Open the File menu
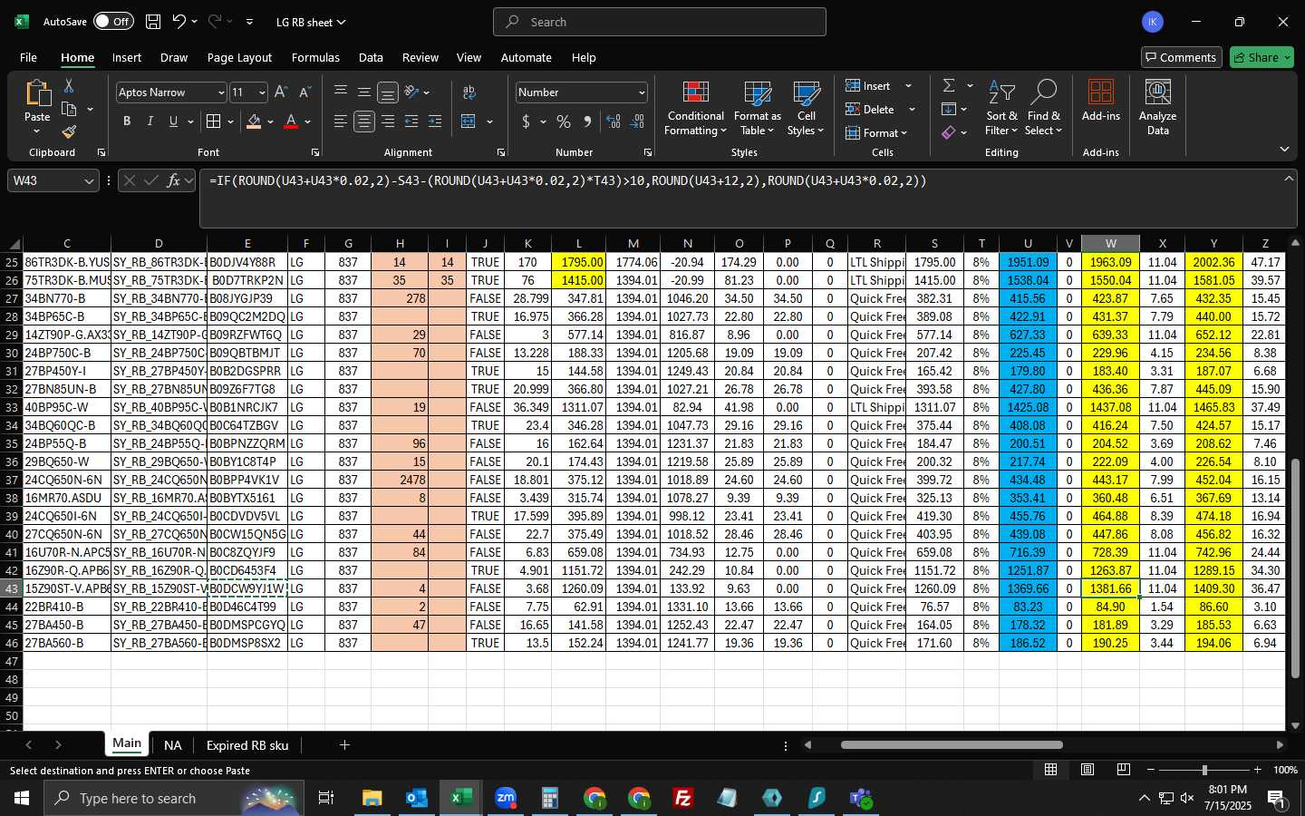This screenshot has width=1305, height=816. 28,57
